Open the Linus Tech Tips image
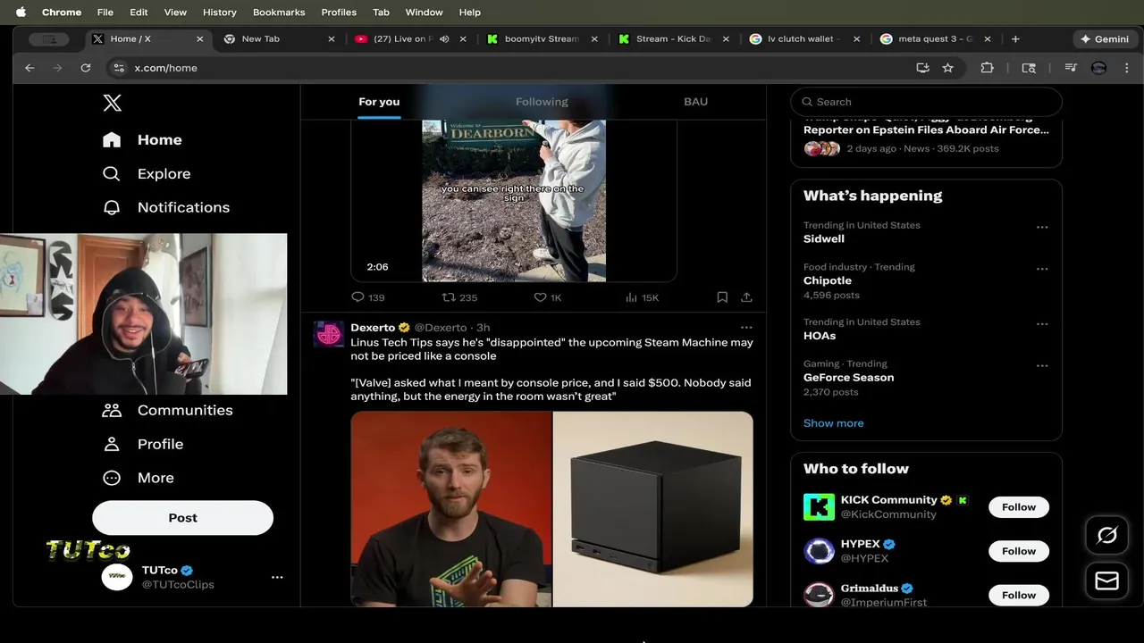1144x643 pixels. [x=451, y=509]
